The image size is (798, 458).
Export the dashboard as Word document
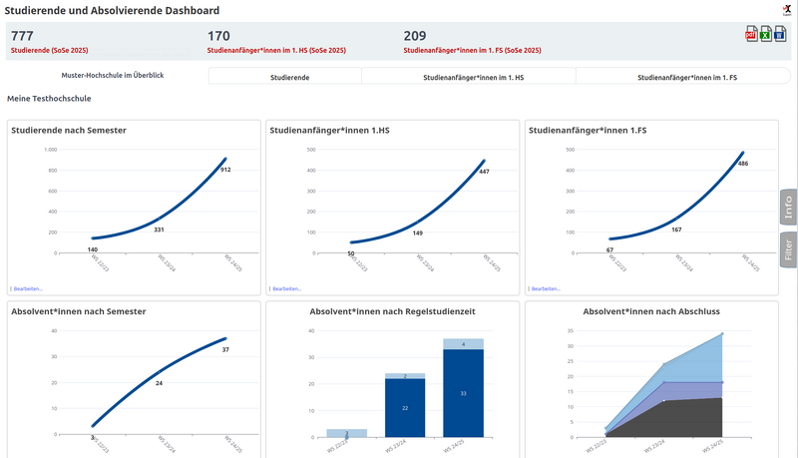[x=779, y=36]
